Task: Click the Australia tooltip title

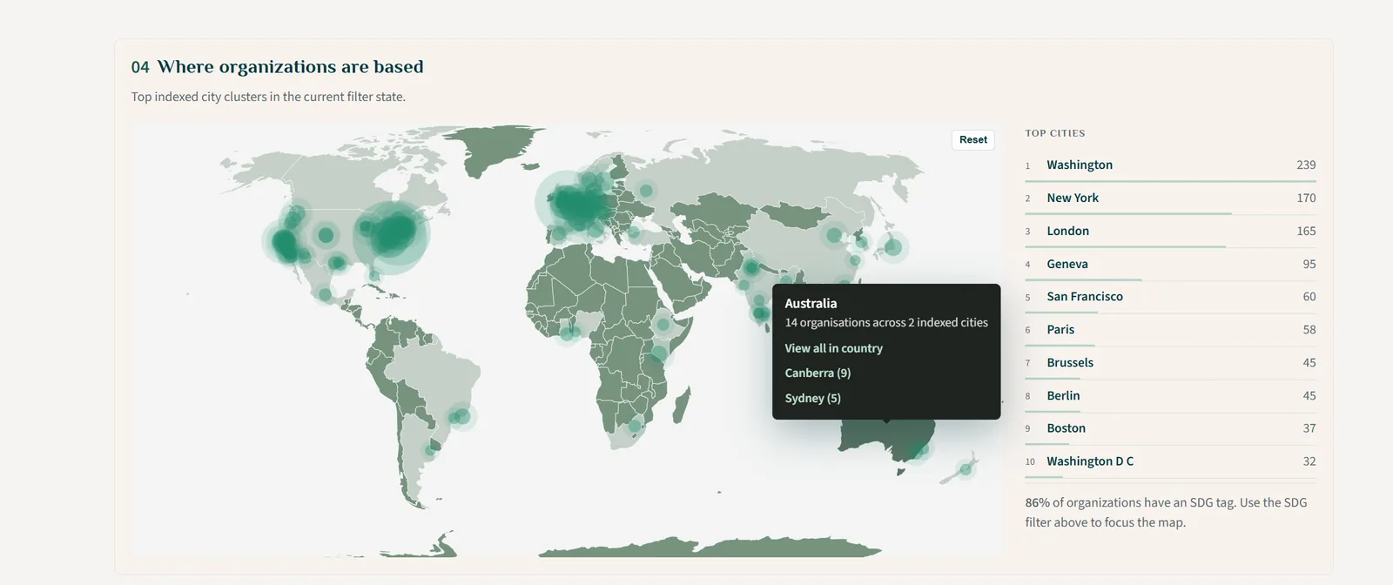Action: [x=811, y=303]
